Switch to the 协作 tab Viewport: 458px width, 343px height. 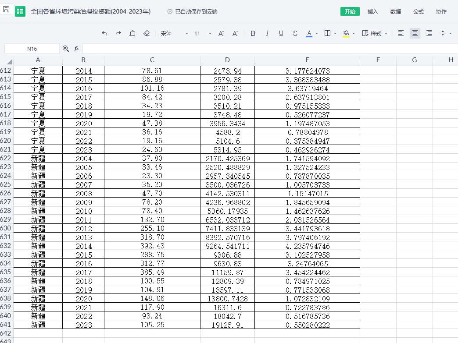click(x=441, y=11)
